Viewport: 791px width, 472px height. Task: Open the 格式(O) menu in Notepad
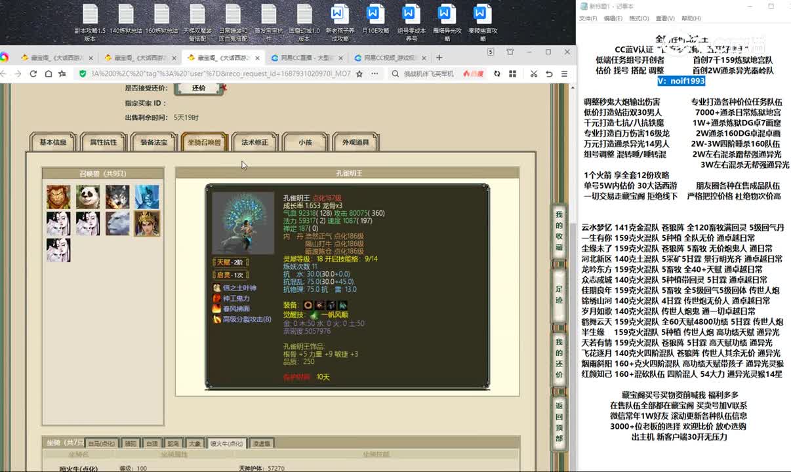click(639, 18)
